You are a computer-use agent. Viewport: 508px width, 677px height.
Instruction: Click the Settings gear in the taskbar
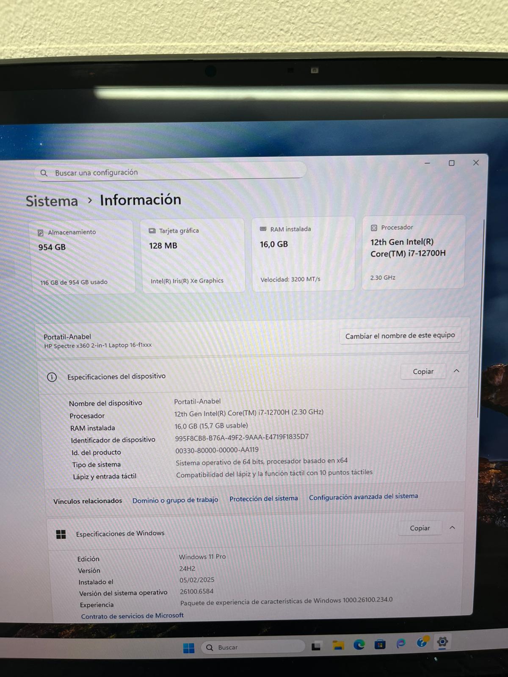point(442,642)
